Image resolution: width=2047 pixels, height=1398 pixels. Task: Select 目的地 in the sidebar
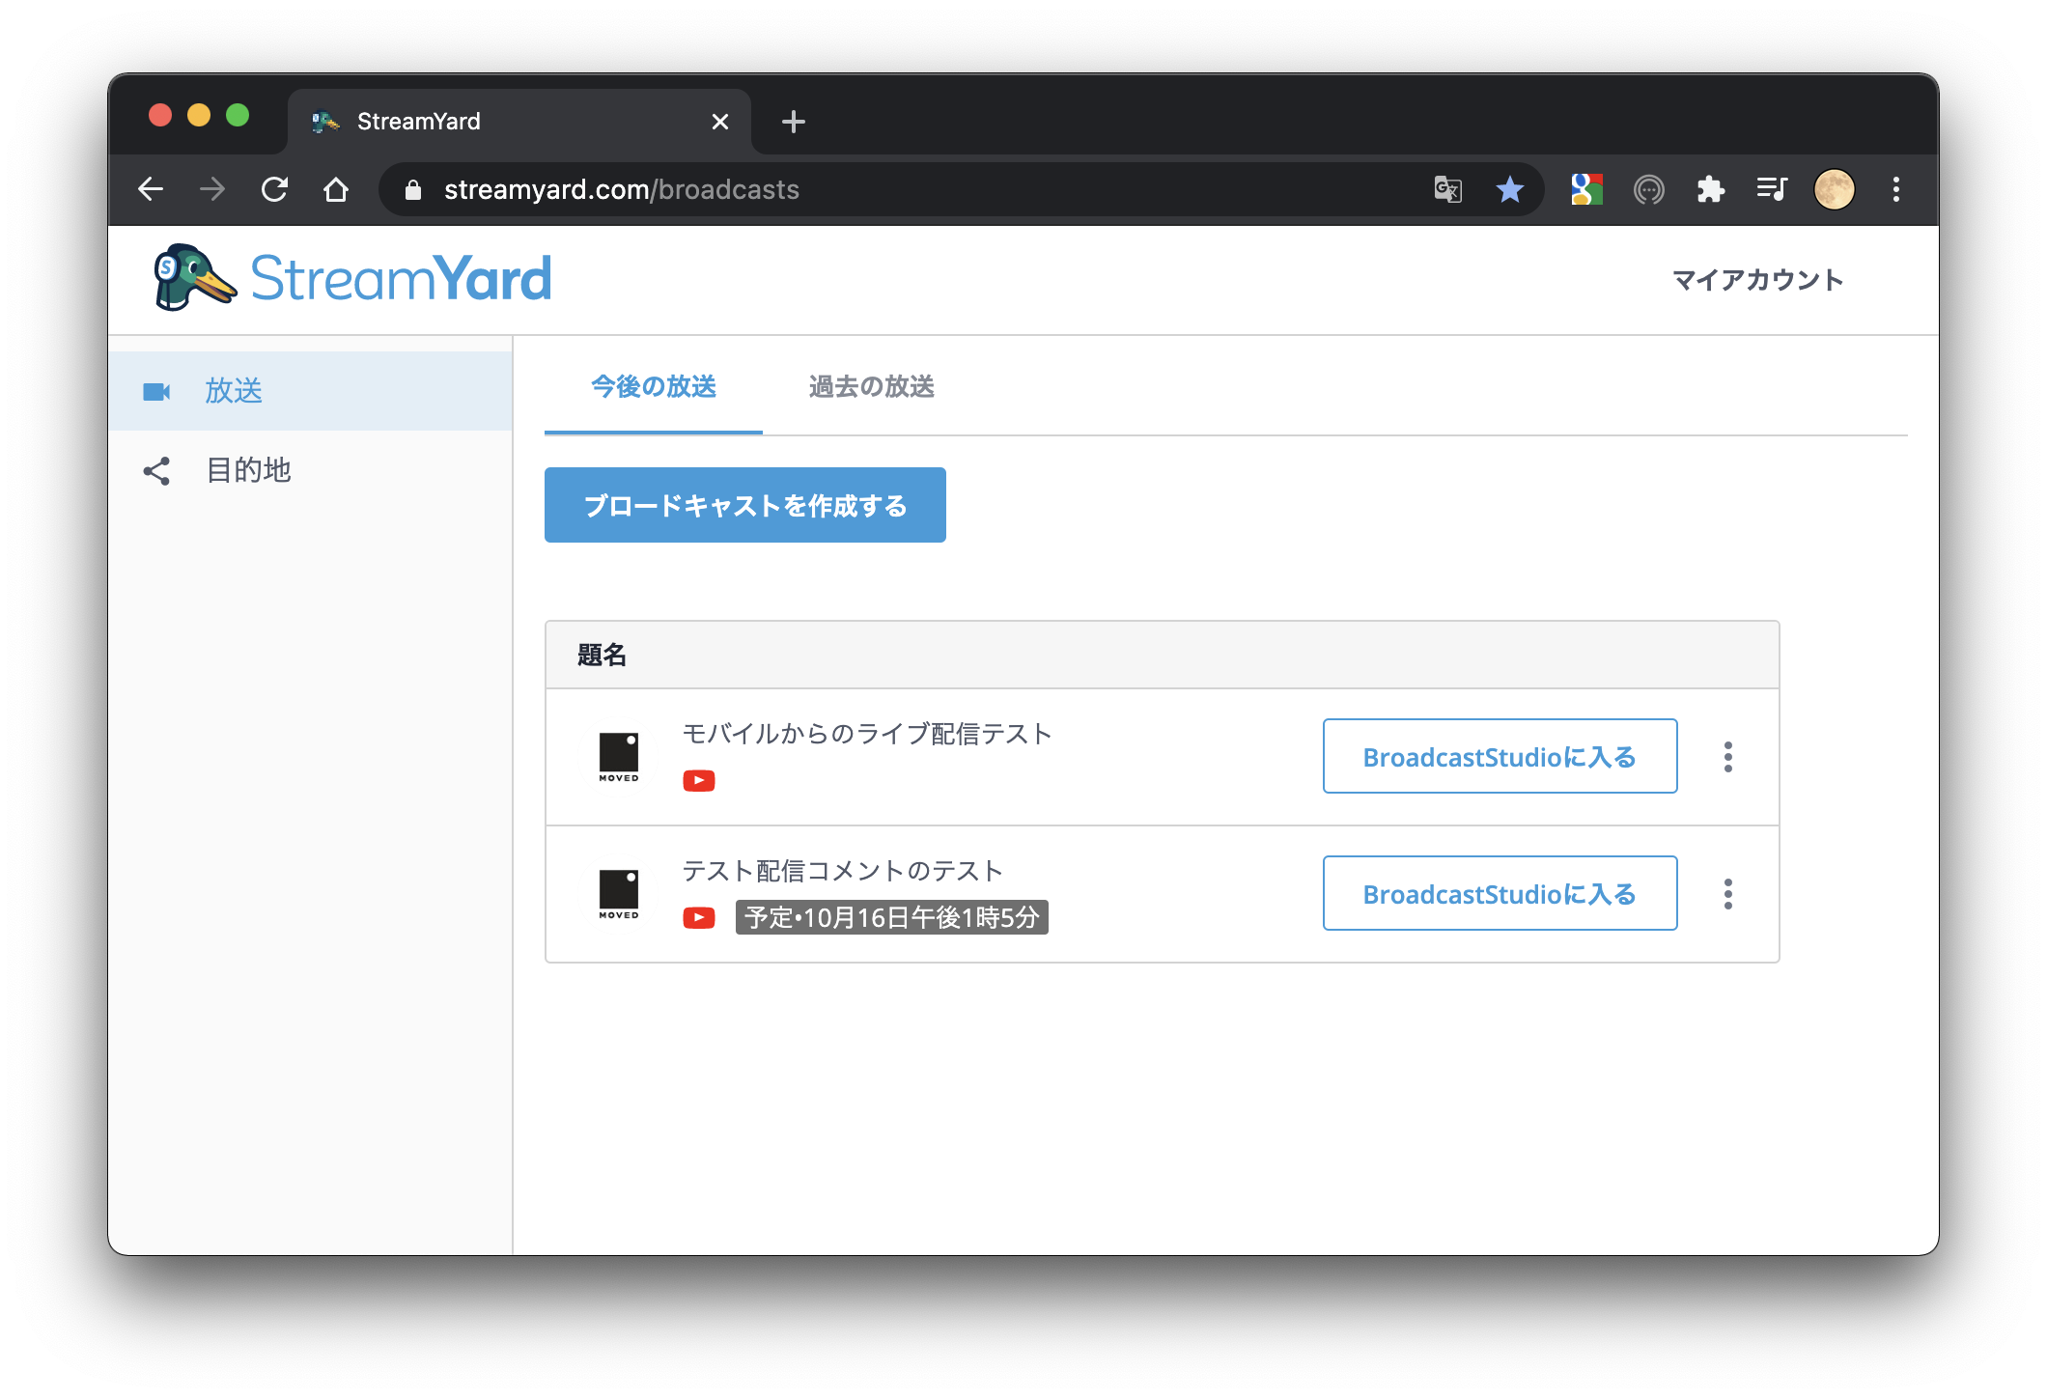310,470
